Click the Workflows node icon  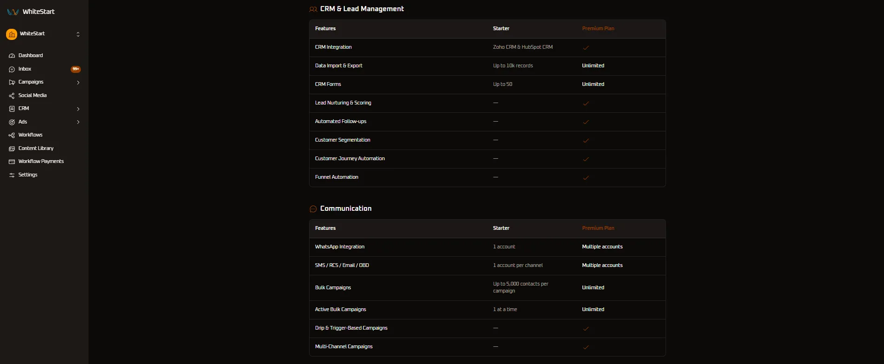[12, 135]
